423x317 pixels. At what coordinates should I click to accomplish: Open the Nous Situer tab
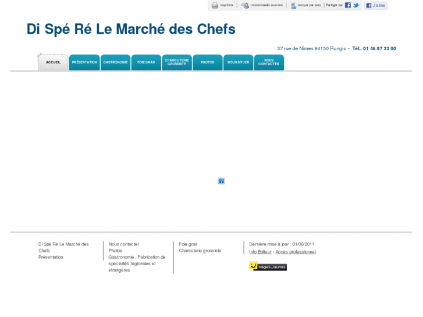(x=238, y=62)
